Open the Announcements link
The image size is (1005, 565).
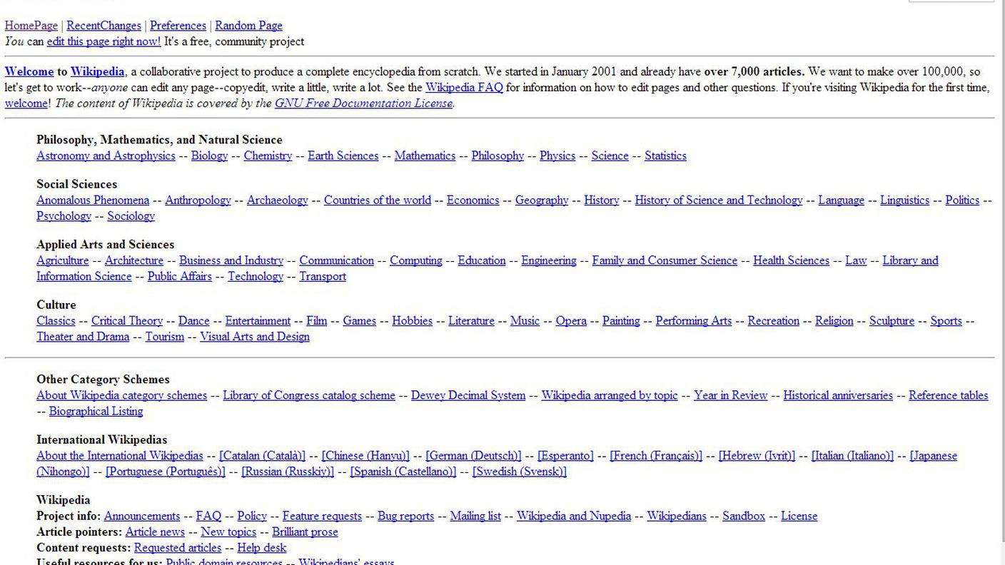[142, 516]
